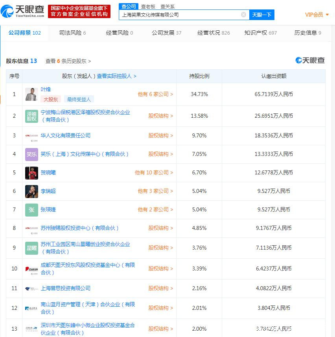Open the avatar photo of 叶烽

(x=31, y=94)
